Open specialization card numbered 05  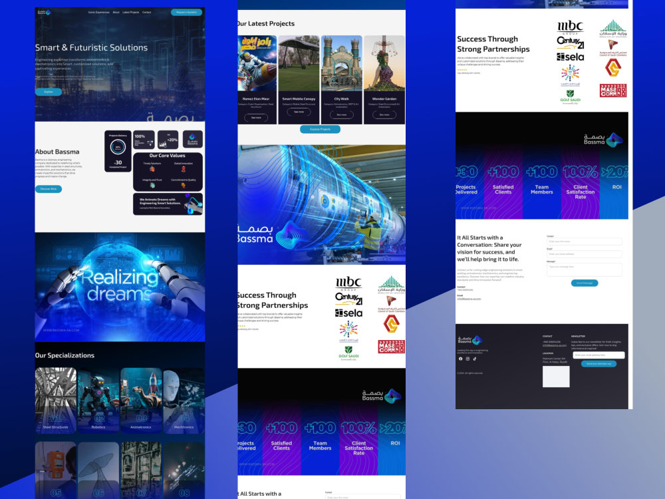click(56, 470)
